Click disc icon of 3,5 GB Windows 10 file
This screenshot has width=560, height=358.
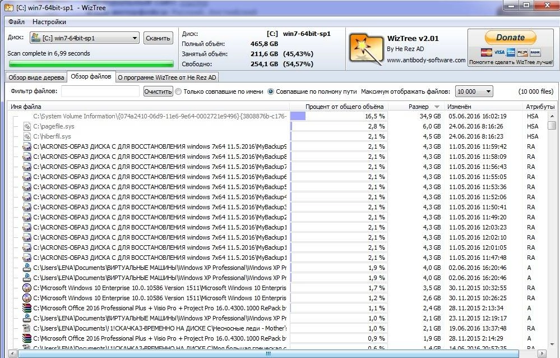click(x=27, y=288)
